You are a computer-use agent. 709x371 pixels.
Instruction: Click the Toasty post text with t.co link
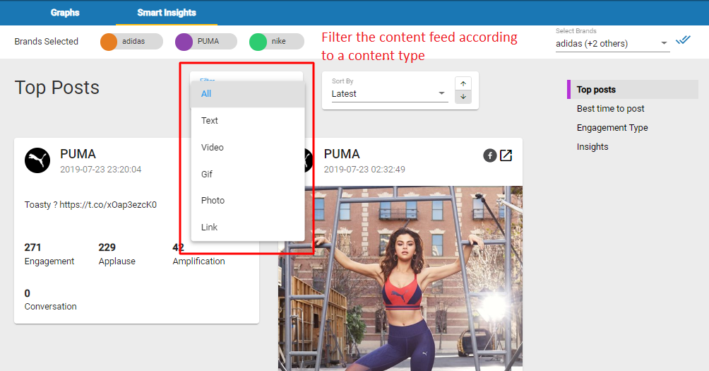tap(90, 204)
